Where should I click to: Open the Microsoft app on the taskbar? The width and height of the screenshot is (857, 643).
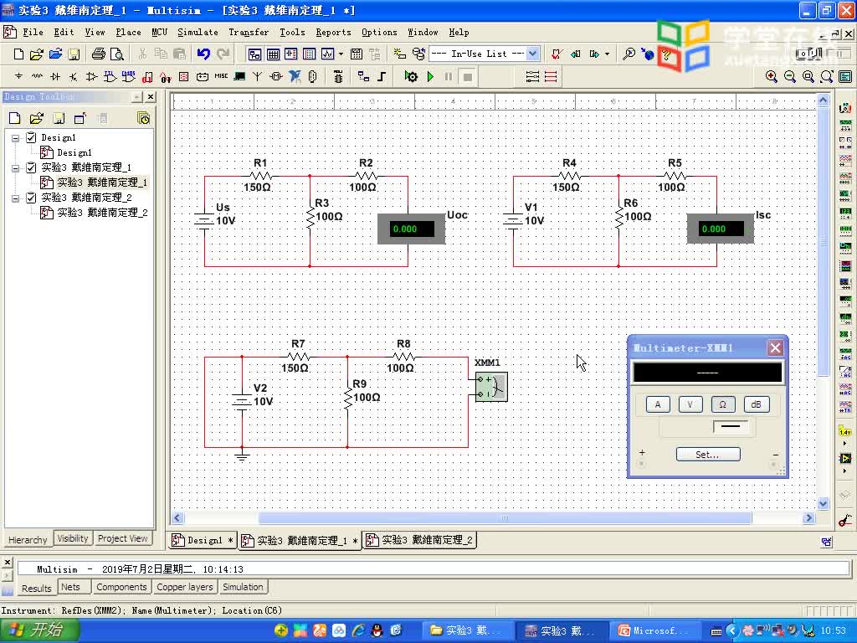click(654, 630)
